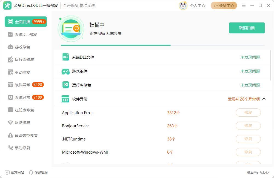Click the 7199 badge on 系统异常
Viewport: 274px width, 178px height.
pyautogui.click(x=38, y=97)
